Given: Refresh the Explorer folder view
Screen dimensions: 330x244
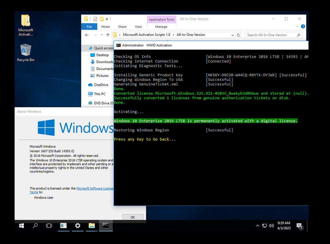Looking at the screenshot, I should (238, 35).
